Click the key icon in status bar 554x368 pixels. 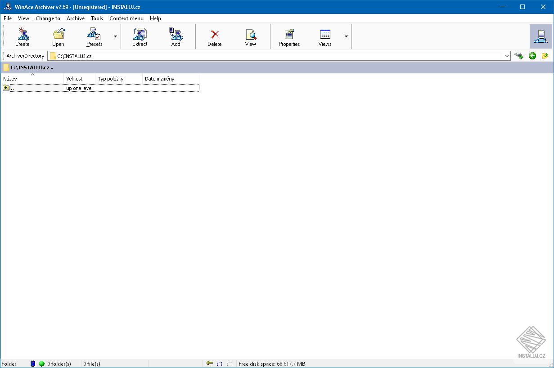(x=210, y=364)
